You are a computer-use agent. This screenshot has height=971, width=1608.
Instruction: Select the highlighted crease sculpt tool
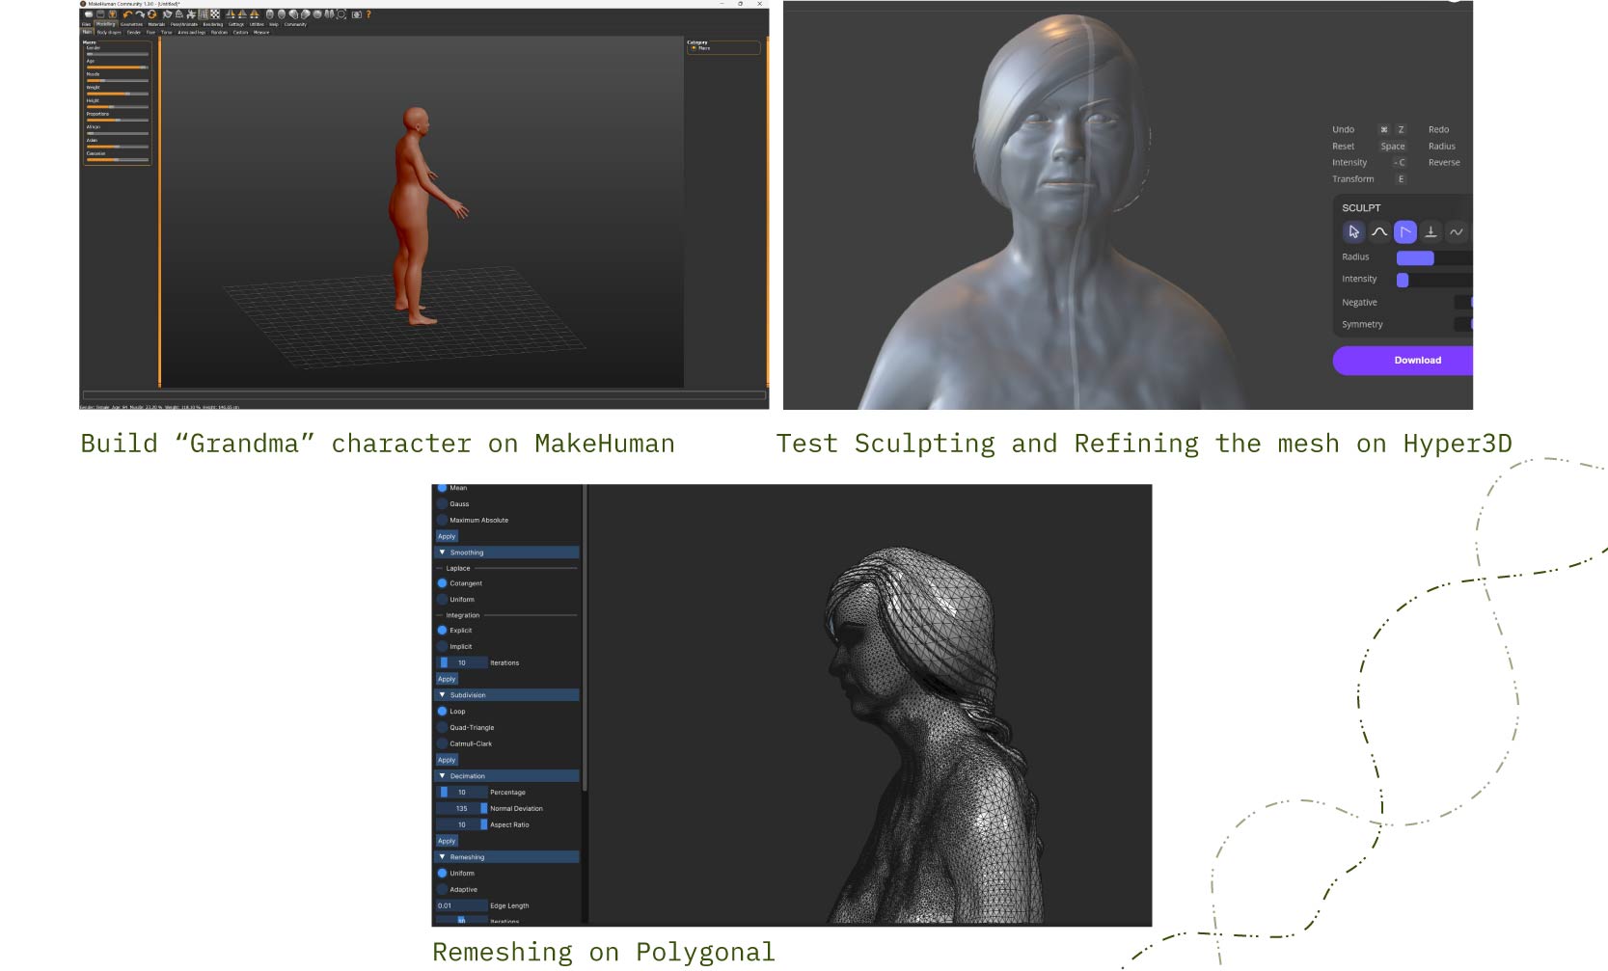pos(1405,231)
